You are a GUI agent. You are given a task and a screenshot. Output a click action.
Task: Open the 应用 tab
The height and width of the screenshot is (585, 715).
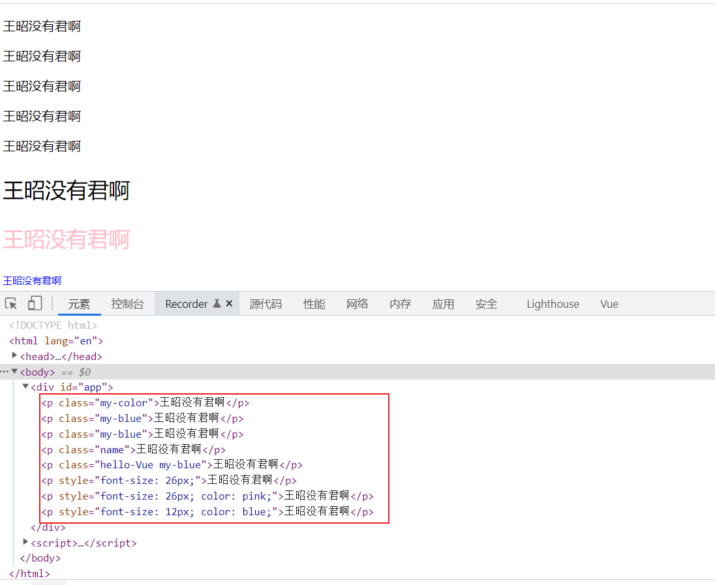coord(443,304)
